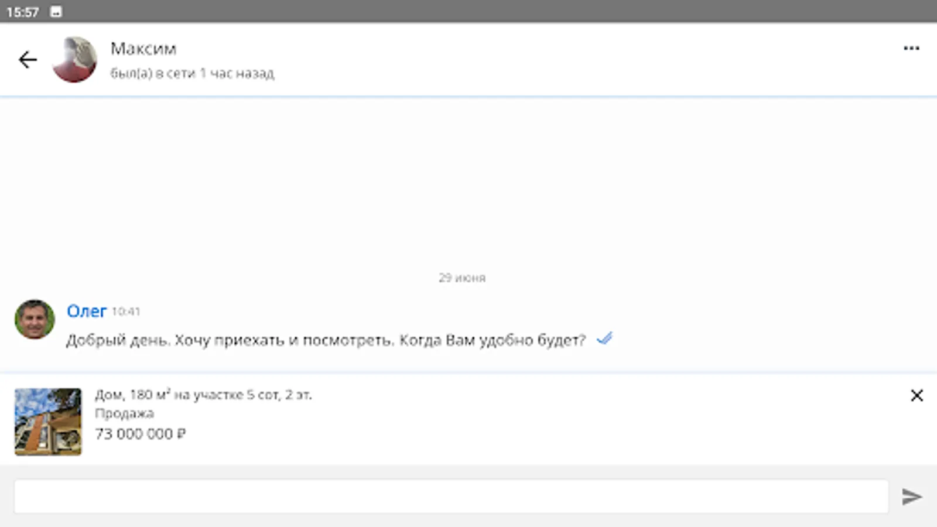937x527 pixels.
Task: Dismiss the attached listing card with X
Action: coord(917,395)
